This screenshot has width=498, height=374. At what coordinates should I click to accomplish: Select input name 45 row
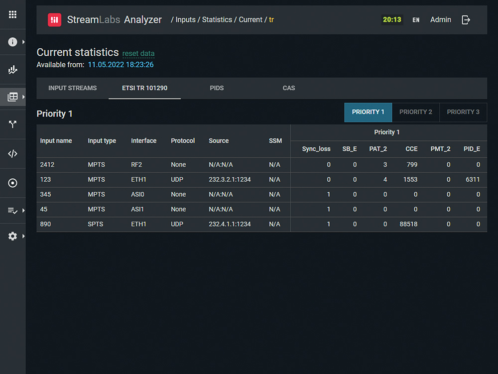tap(262, 210)
